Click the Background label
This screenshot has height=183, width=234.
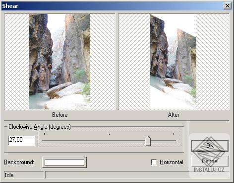(19, 162)
